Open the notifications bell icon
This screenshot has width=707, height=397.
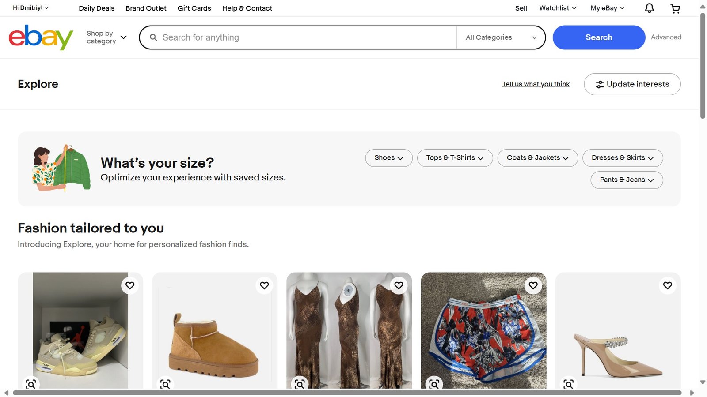pyautogui.click(x=649, y=8)
